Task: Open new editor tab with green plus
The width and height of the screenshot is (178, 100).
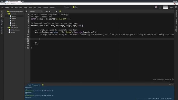Action: [x=60, y=11]
